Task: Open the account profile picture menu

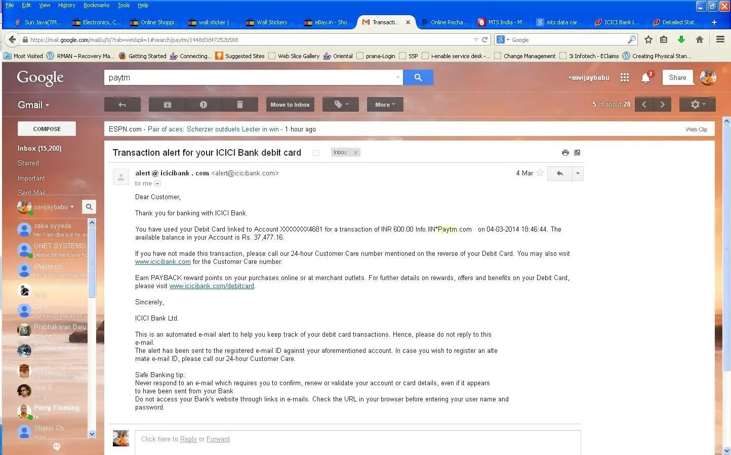Action: click(708, 77)
